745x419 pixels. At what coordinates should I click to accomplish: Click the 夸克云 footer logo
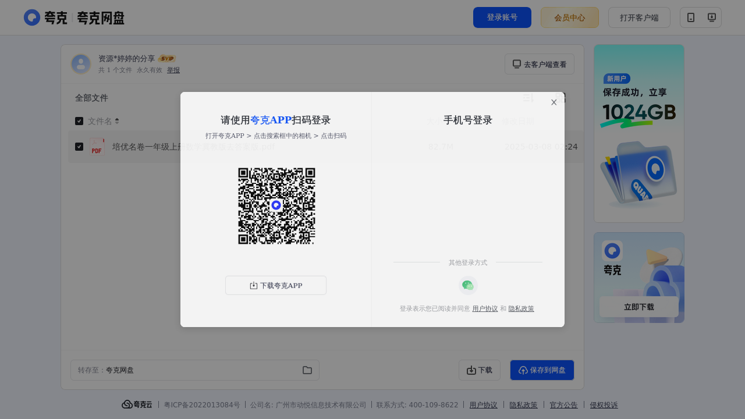(x=137, y=404)
